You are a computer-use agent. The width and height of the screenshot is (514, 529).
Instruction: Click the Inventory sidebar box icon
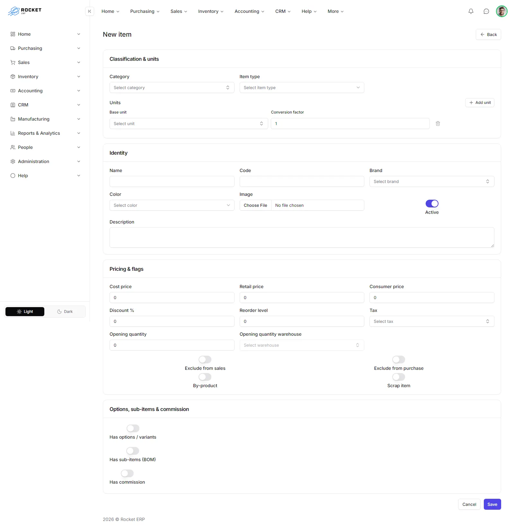click(x=13, y=77)
